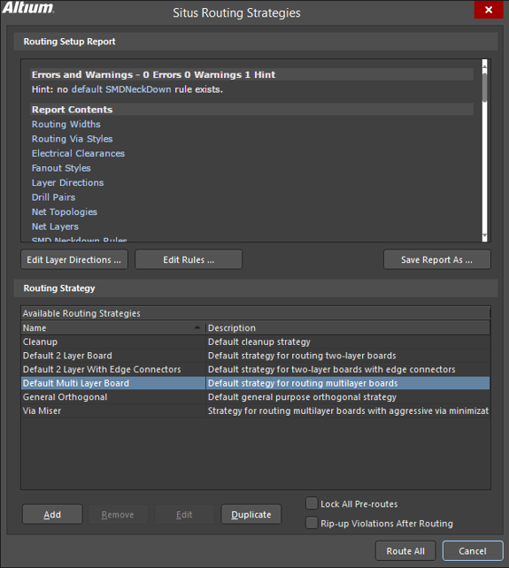Open the Net Topologies link
Viewport: 509px width, 568px height.
coord(64,212)
